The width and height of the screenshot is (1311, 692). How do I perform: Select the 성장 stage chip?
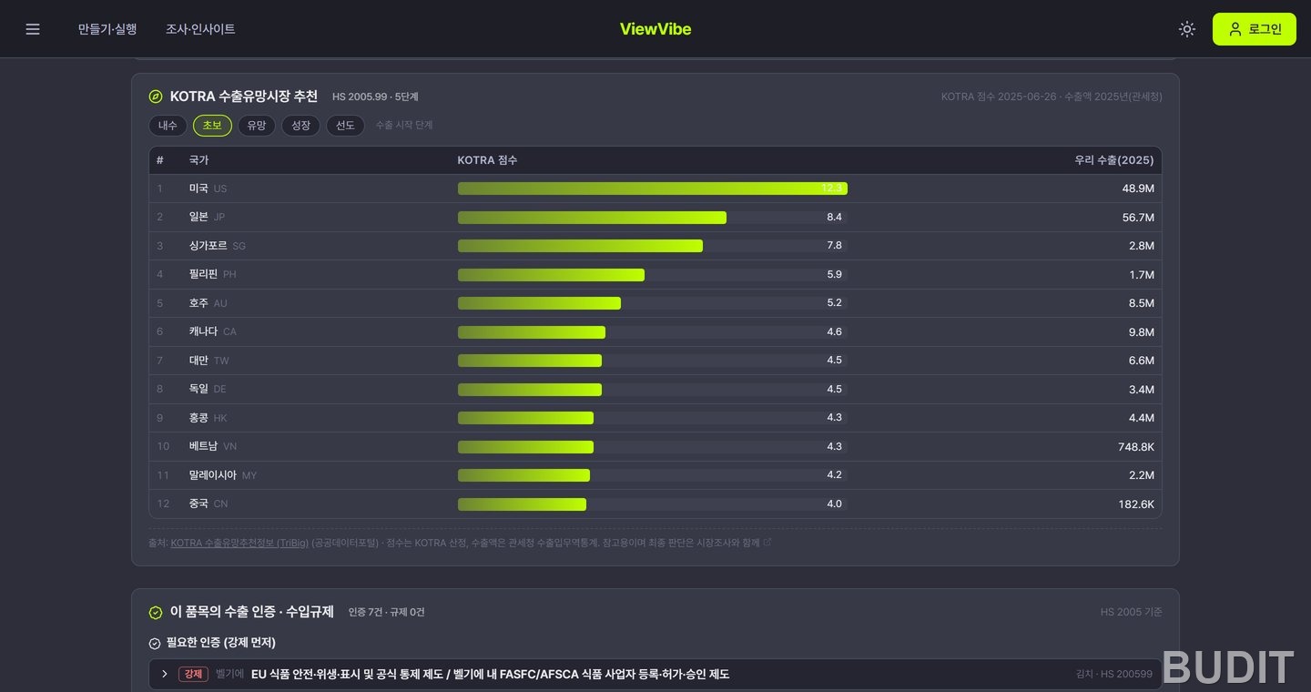pyautogui.click(x=300, y=126)
